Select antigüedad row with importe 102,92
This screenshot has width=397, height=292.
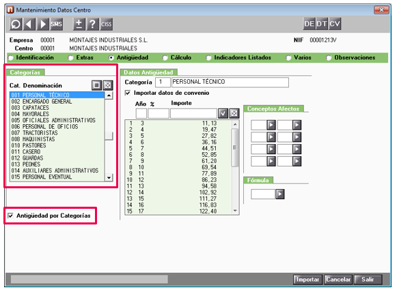[x=178, y=192]
